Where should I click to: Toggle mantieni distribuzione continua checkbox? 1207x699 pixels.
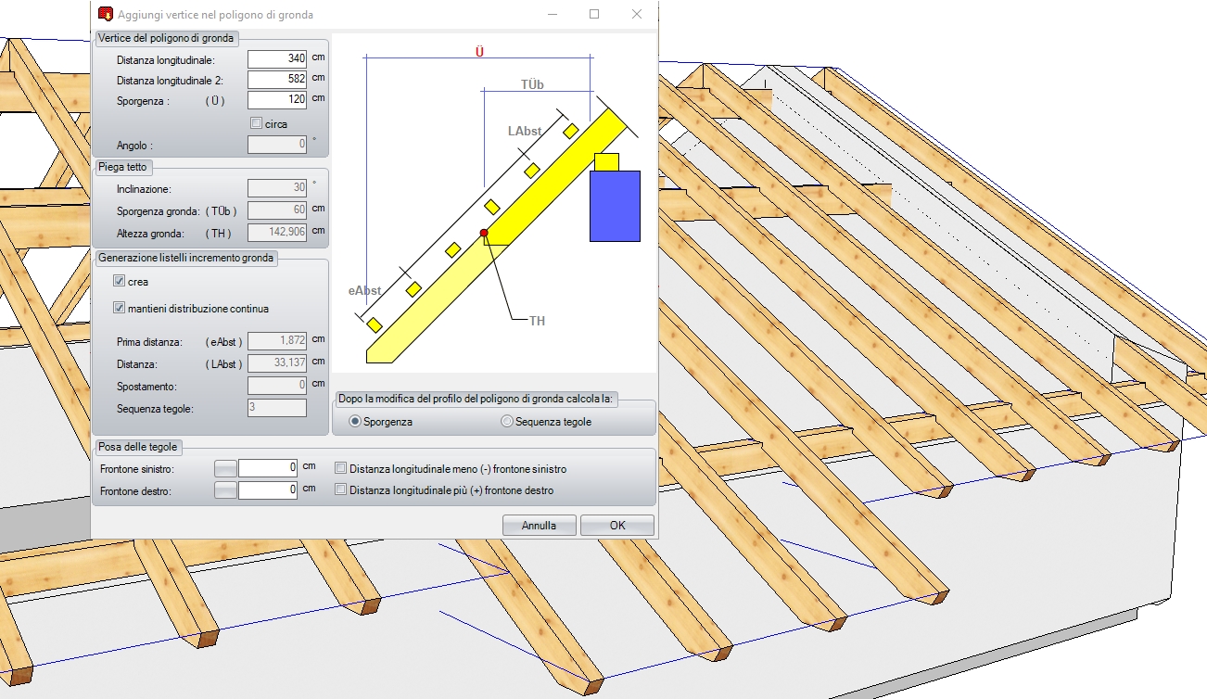(x=119, y=308)
